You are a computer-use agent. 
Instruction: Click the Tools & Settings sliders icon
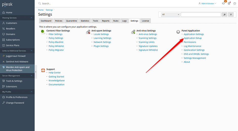[x=4, y=81]
